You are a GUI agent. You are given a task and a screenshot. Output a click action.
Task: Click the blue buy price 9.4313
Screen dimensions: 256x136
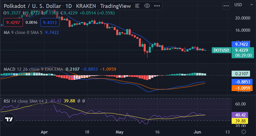point(50,22)
